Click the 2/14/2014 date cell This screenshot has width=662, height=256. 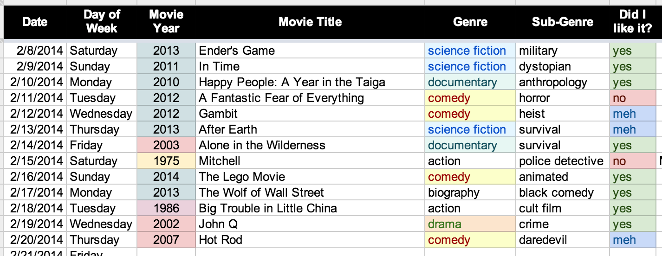(x=35, y=145)
